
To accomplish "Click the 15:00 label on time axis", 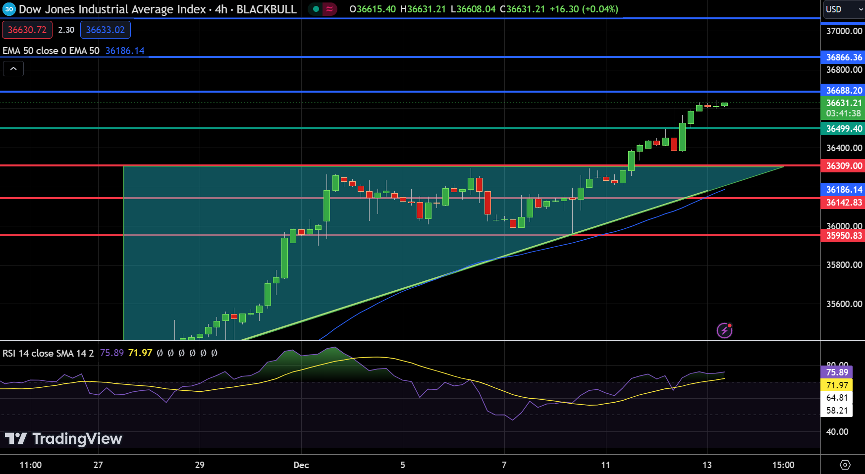I will pyautogui.click(x=783, y=465).
